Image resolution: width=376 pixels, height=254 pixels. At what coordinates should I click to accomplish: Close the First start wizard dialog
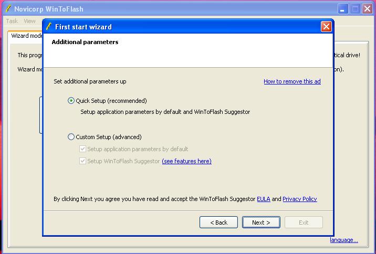[x=326, y=27]
